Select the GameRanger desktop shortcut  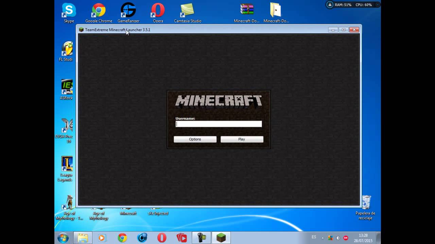click(128, 13)
